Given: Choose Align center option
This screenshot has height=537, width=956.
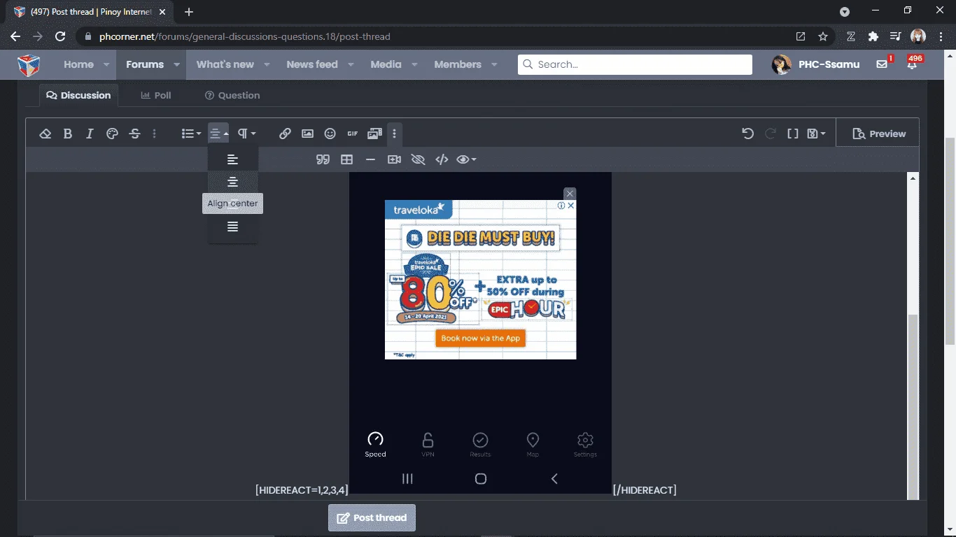Looking at the screenshot, I should (x=233, y=182).
